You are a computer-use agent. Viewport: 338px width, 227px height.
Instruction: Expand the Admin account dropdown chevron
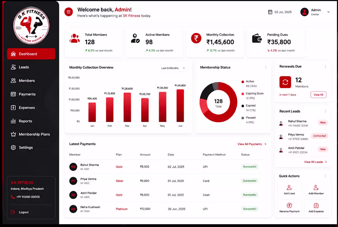coord(328,12)
